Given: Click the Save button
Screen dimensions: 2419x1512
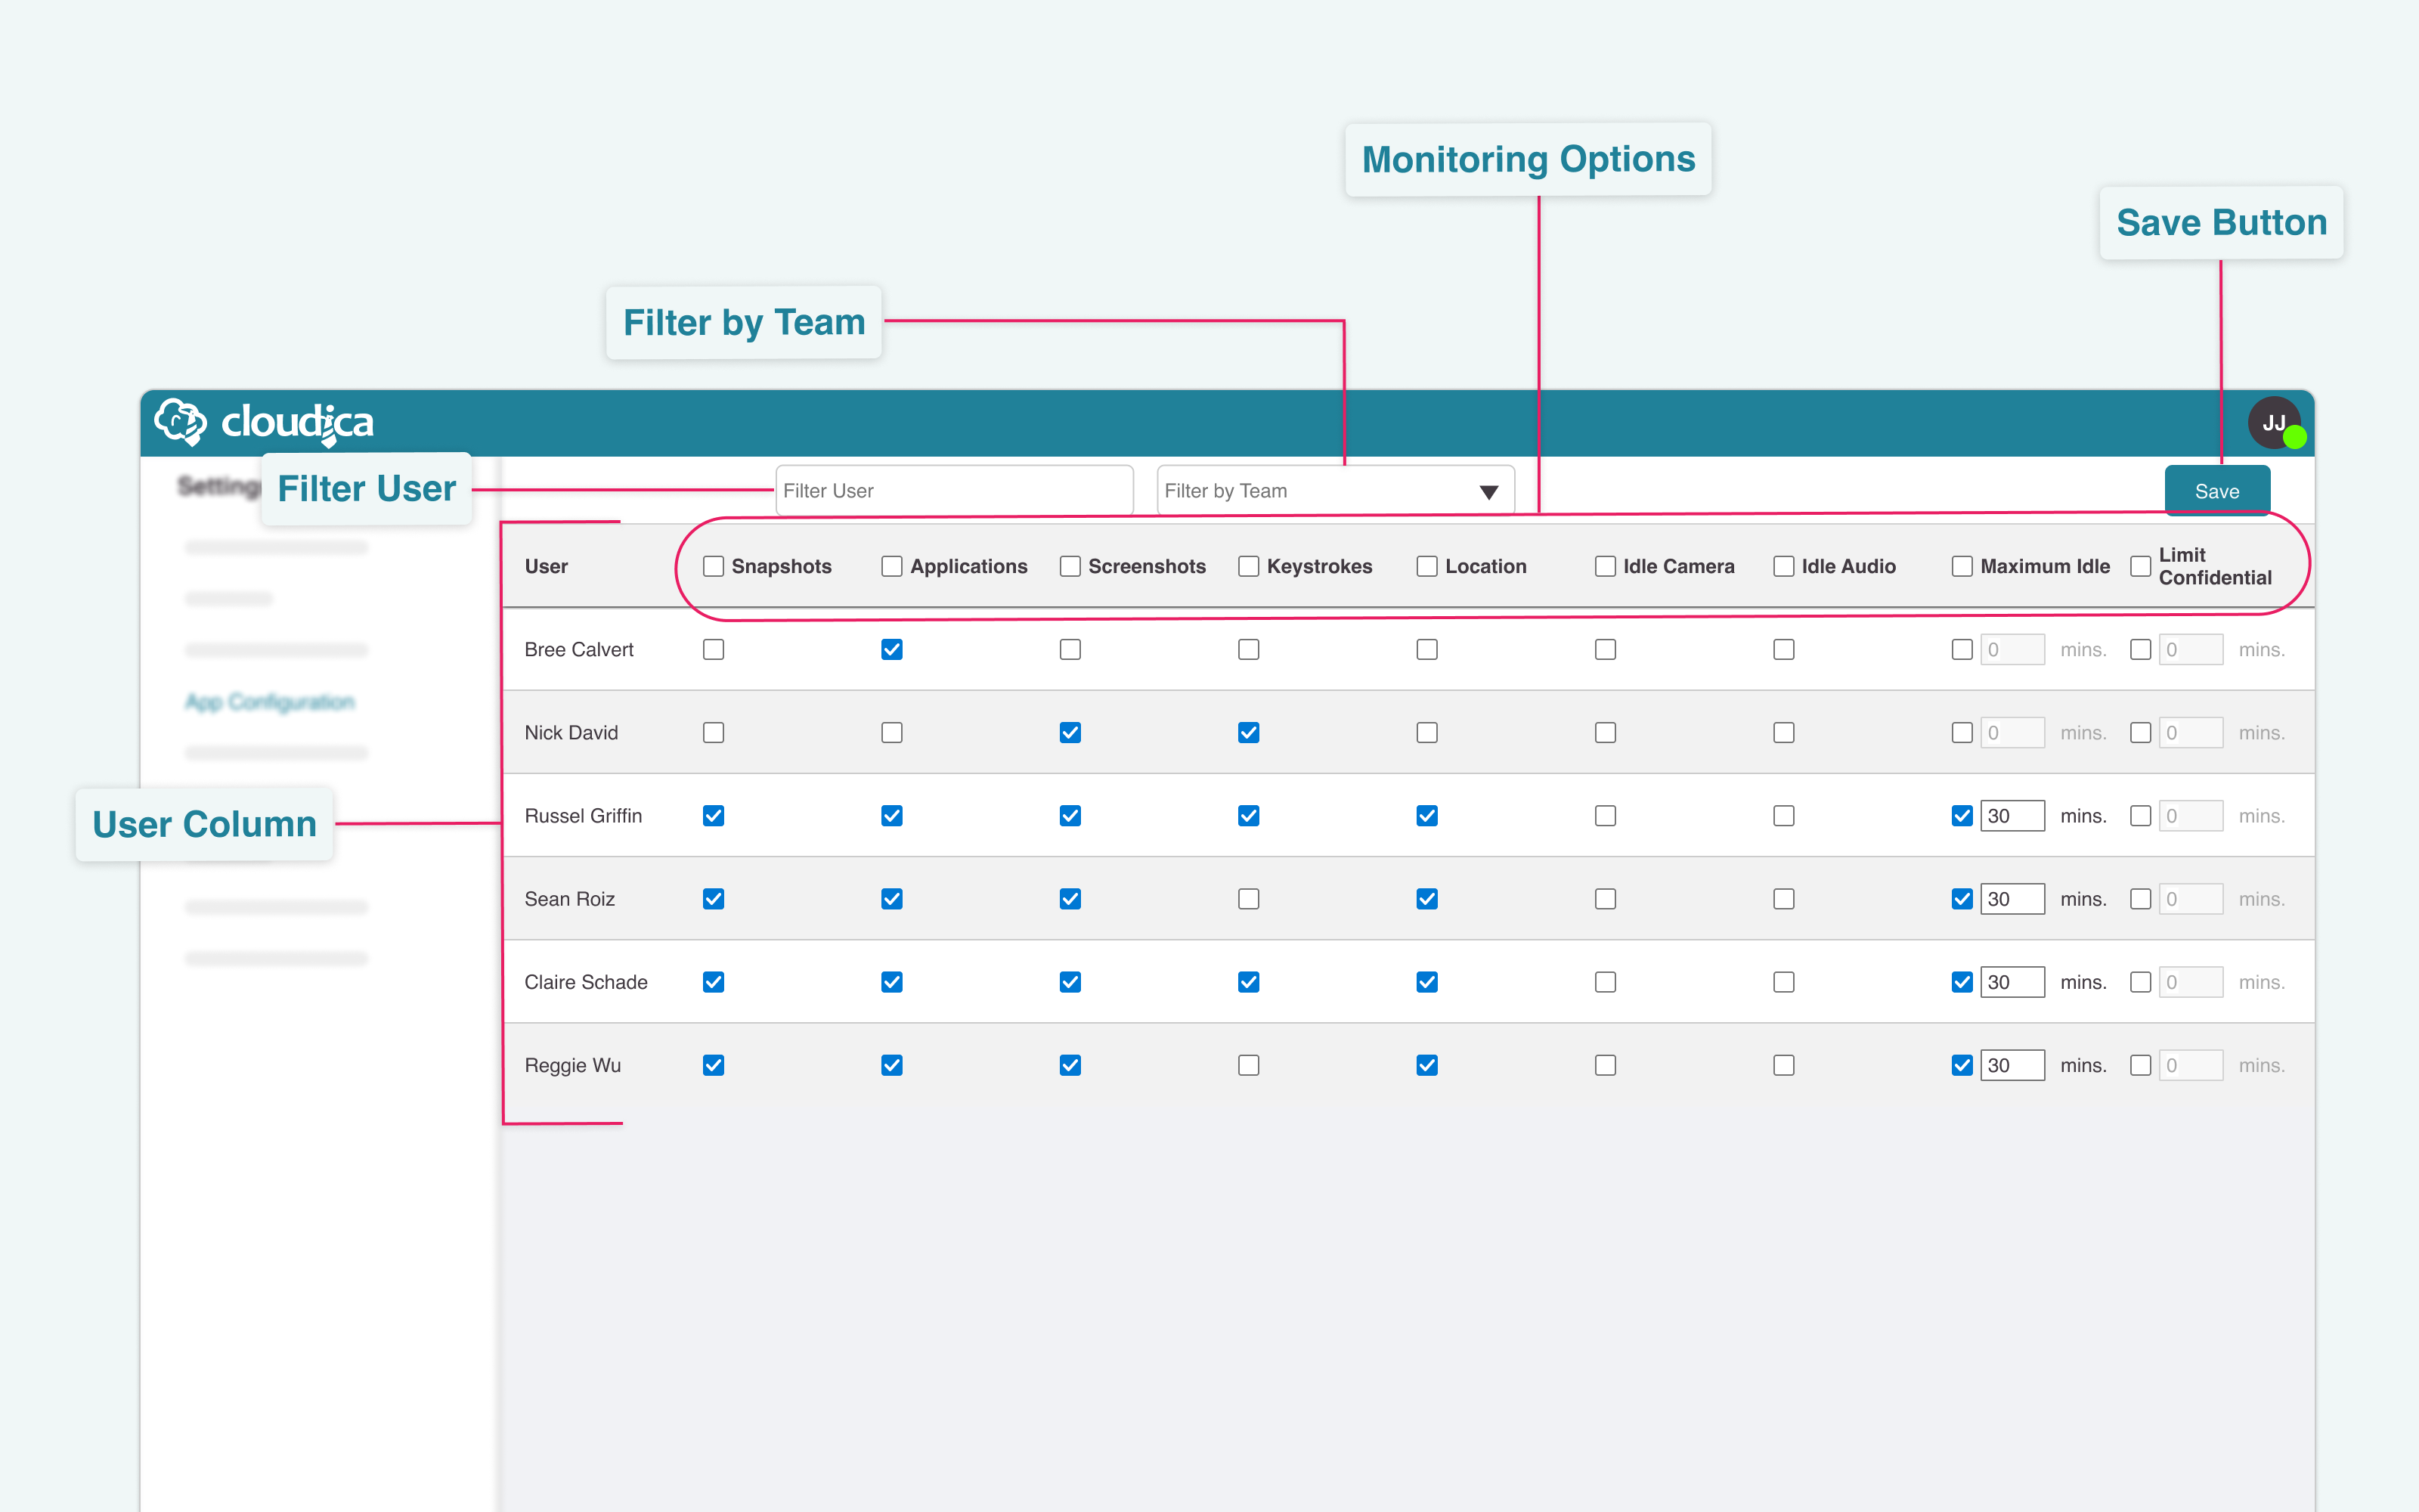Looking at the screenshot, I should click(x=2216, y=491).
